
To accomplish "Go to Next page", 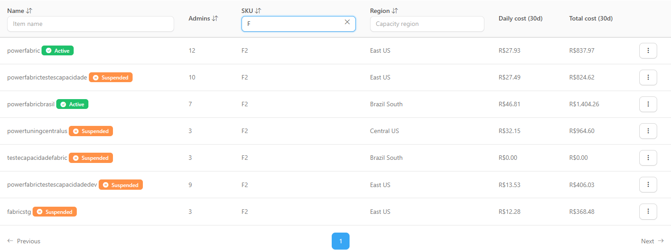I will [x=652, y=241].
